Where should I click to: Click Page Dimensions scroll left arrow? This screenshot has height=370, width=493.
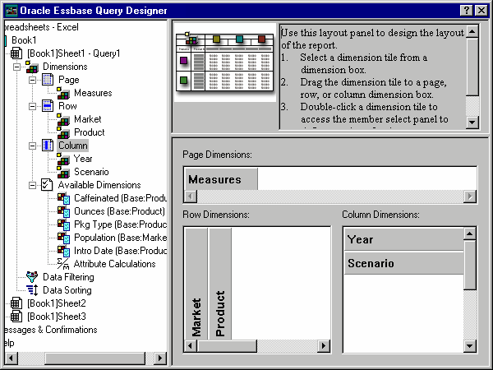pos(191,197)
